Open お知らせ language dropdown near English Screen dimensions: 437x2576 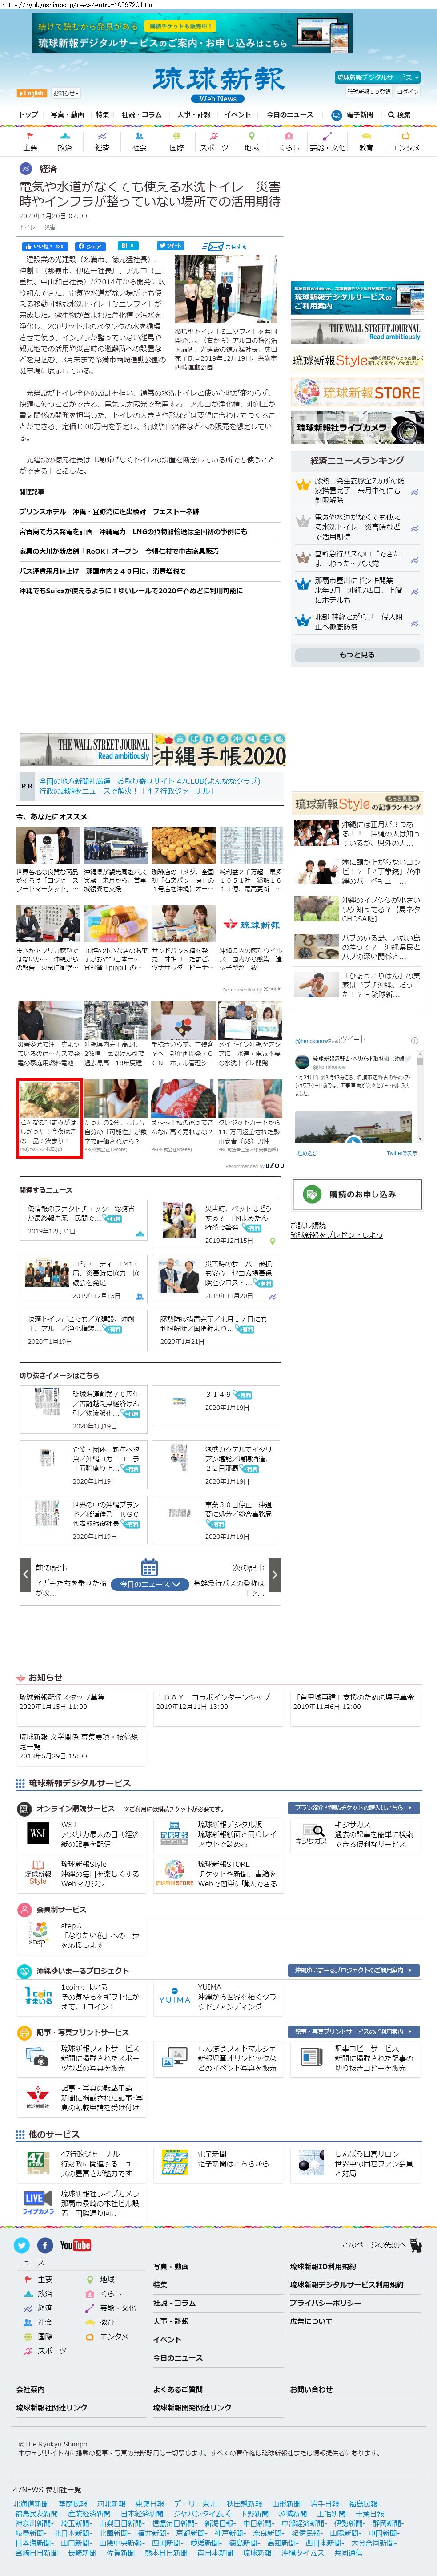point(65,93)
